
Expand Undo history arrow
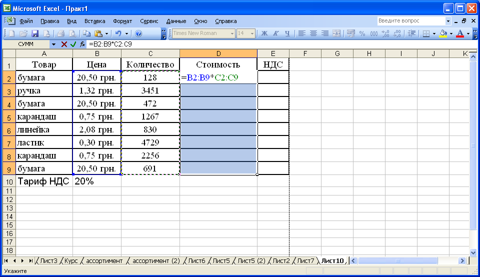[126, 33]
